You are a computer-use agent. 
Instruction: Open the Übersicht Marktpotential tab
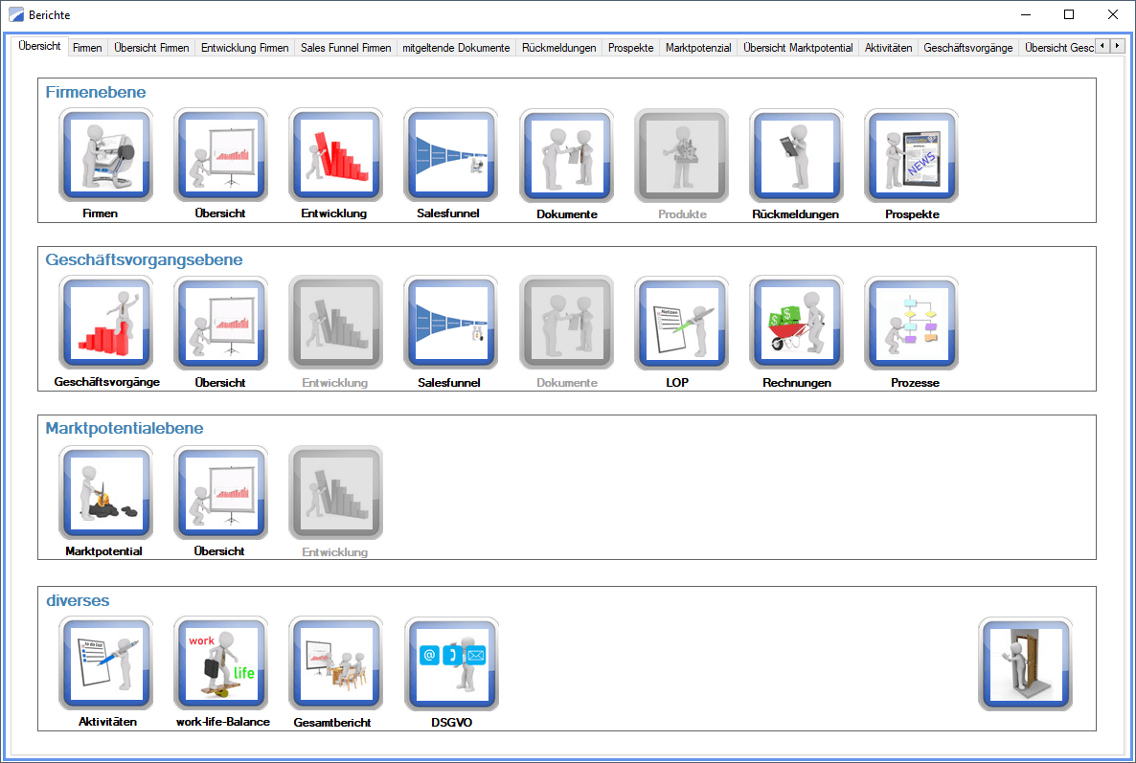point(798,47)
